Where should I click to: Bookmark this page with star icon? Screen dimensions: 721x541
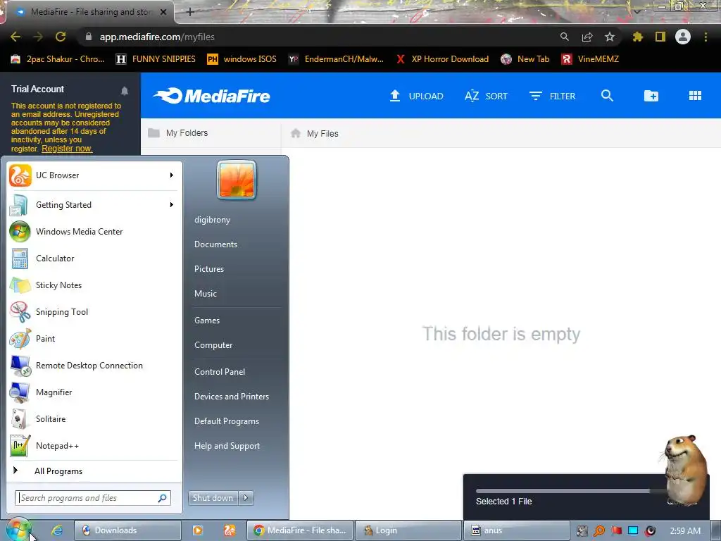(609, 37)
